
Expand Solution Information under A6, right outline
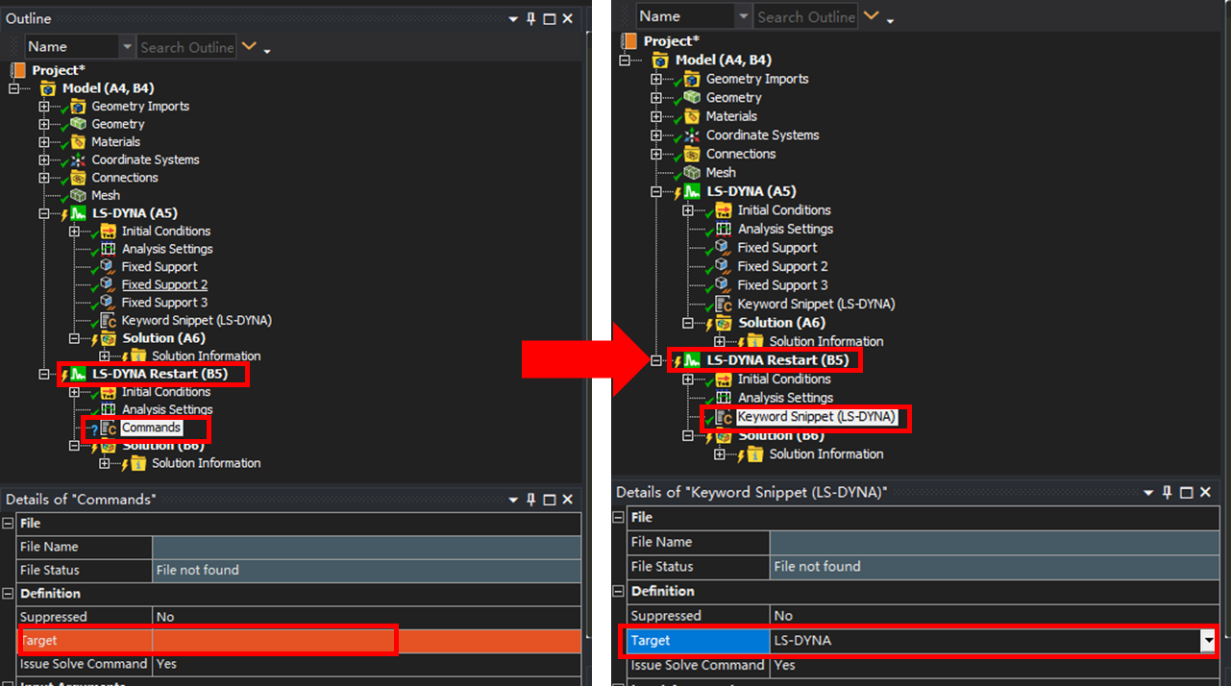(720, 341)
